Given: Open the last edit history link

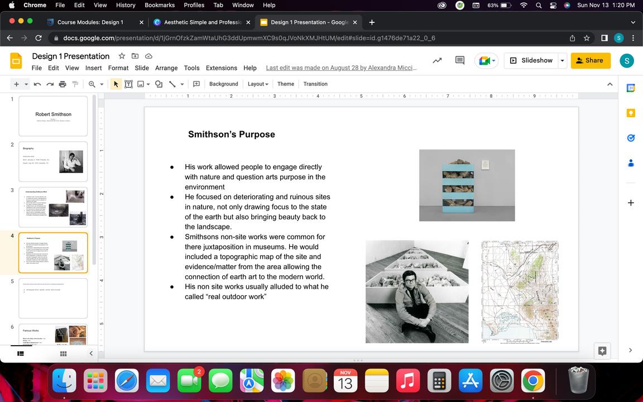Looking at the screenshot, I should tap(341, 68).
